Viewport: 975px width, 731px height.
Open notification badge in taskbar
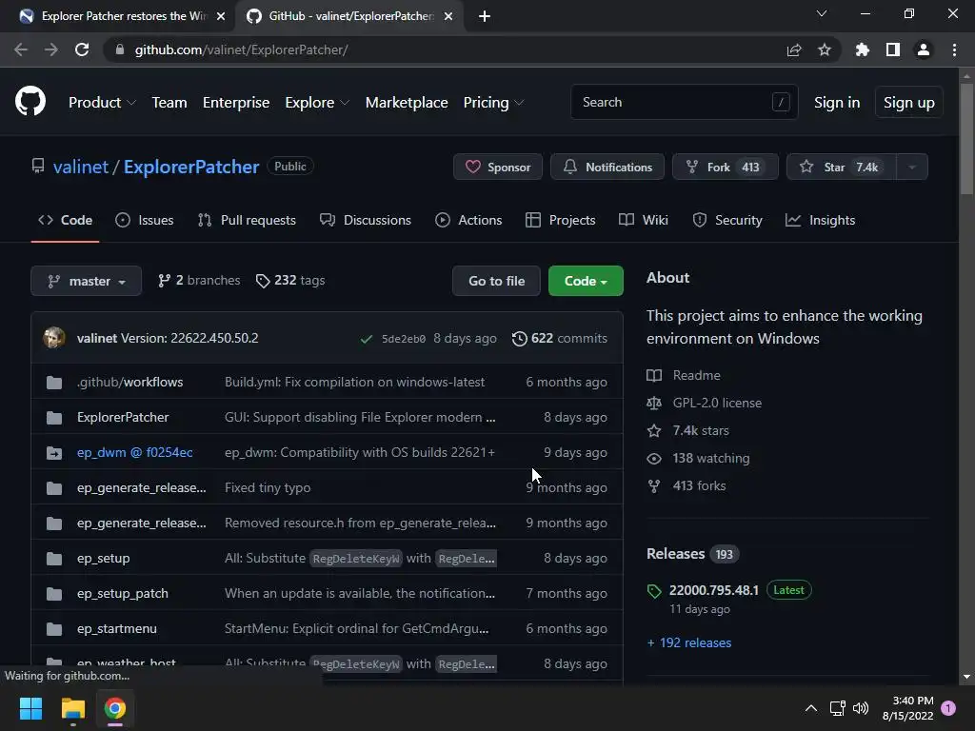pyautogui.click(x=948, y=708)
